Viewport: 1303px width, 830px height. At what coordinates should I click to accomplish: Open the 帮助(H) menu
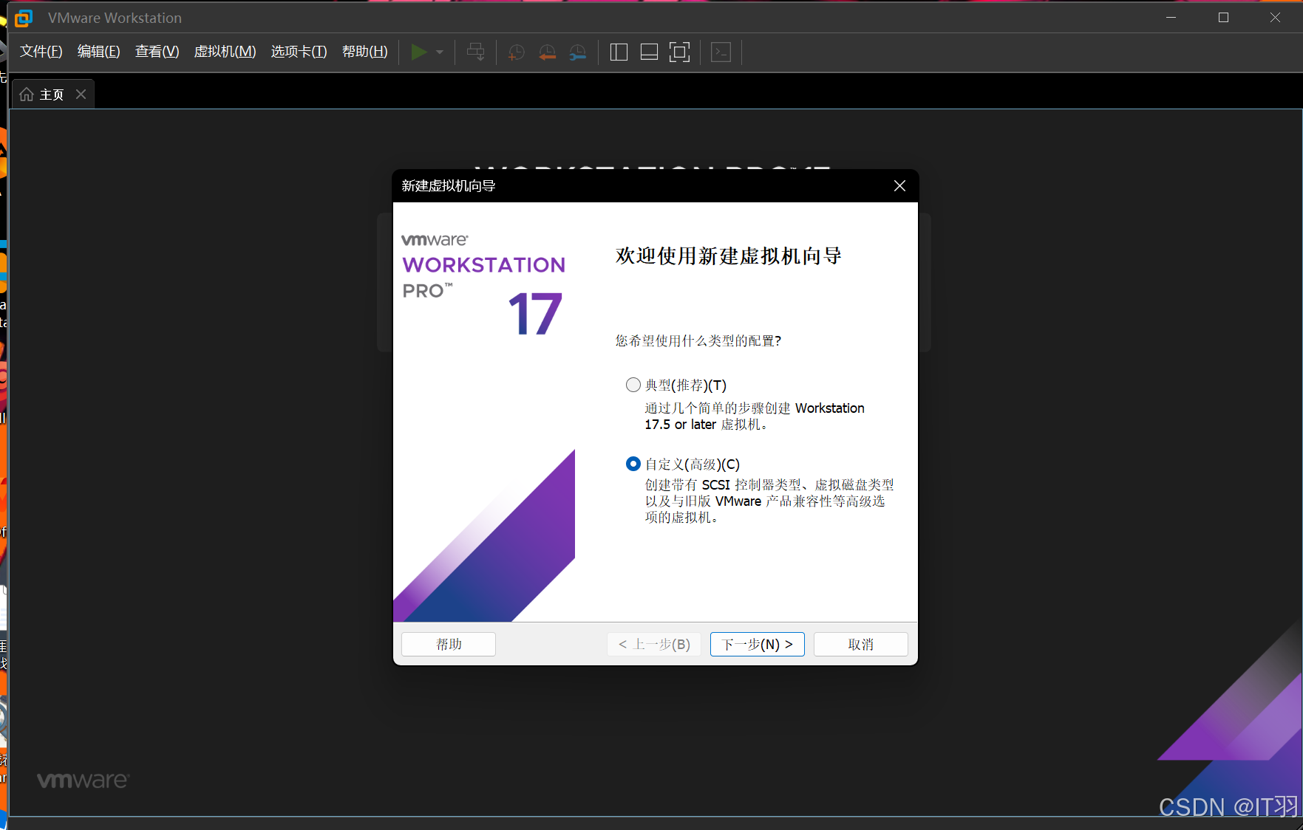pos(364,52)
